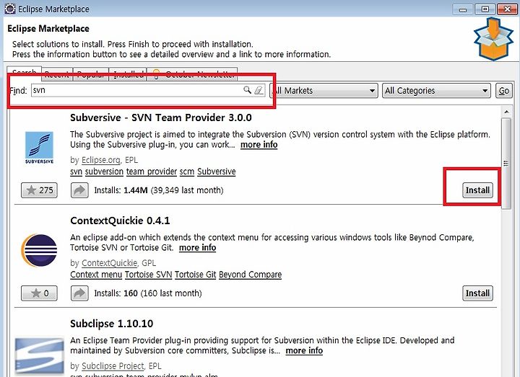
Task: Favorite Subversive with the 275 star button
Action: [x=39, y=190]
